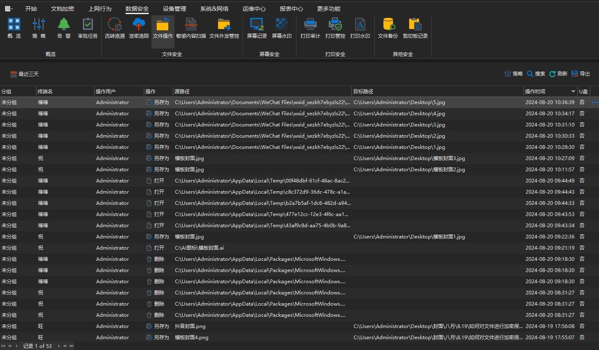Click the 终端名 column header
The image size is (599, 350).
pos(65,91)
